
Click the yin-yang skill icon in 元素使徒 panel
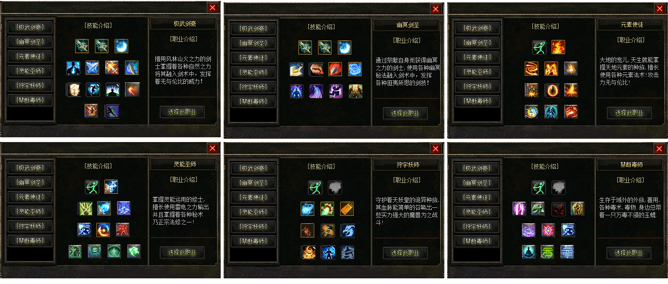(x=532, y=111)
